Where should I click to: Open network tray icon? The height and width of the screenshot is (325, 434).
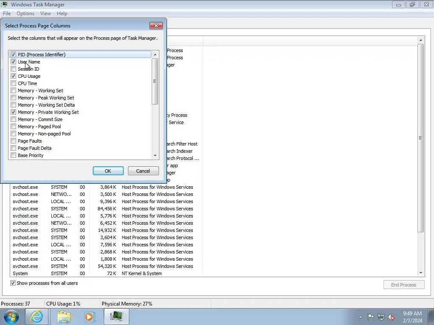pyautogui.click(x=381, y=317)
